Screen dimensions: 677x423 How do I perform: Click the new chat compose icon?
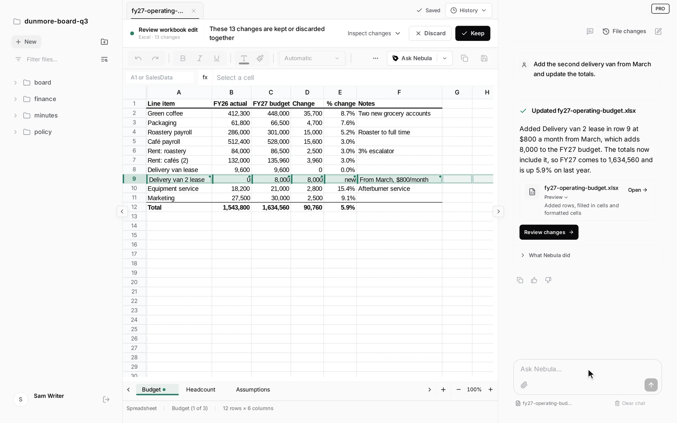[658, 31]
